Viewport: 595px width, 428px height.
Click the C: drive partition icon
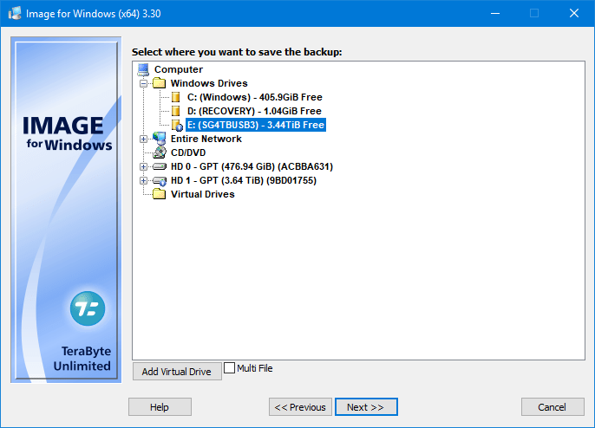176,97
